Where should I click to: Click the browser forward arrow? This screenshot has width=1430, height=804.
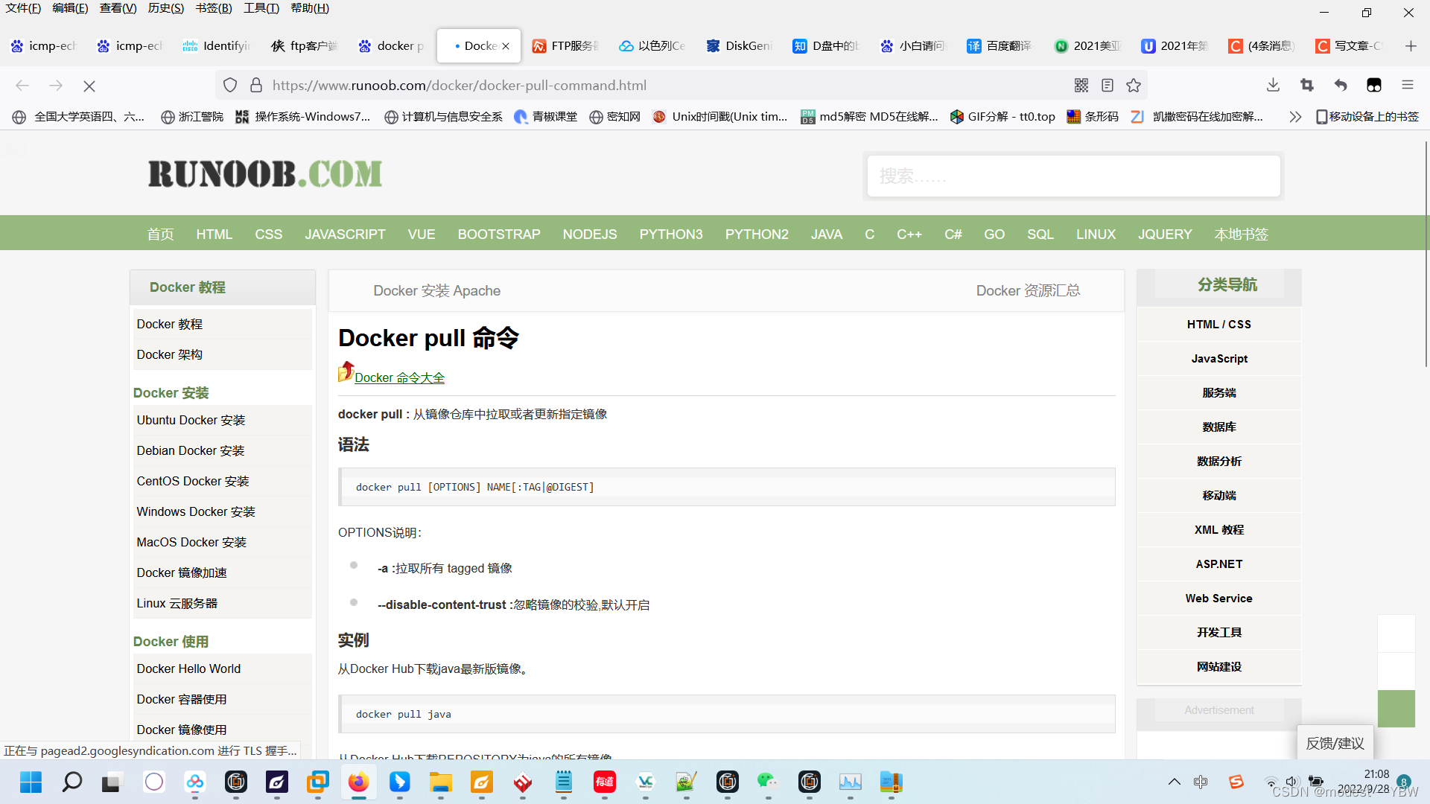(56, 86)
